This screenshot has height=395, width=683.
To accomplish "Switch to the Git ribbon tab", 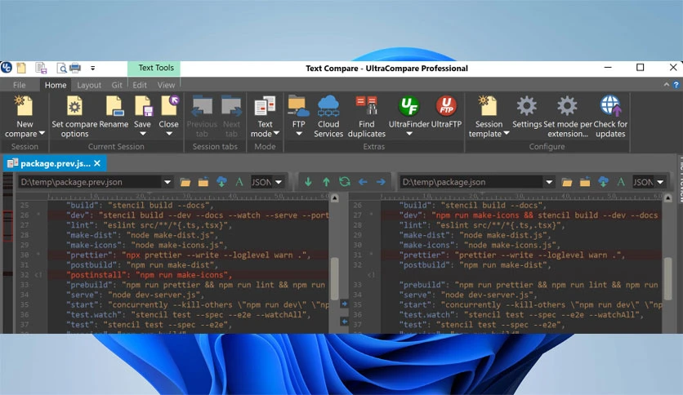I will click(117, 85).
